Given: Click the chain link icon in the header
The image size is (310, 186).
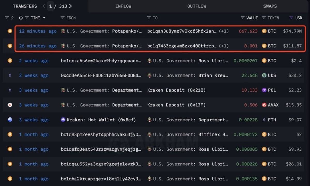Looking at the screenshot, I should click(13, 18).
